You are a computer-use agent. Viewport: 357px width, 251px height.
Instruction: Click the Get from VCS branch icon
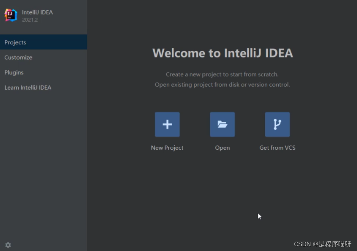tap(277, 124)
